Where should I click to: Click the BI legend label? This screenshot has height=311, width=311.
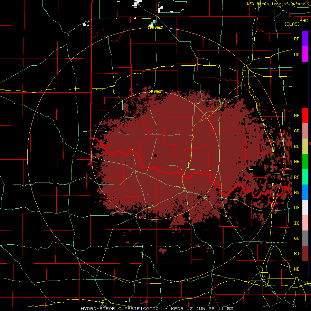(296, 254)
